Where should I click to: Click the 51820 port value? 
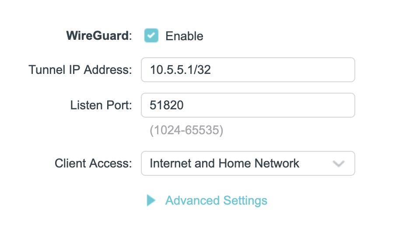click(x=167, y=105)
